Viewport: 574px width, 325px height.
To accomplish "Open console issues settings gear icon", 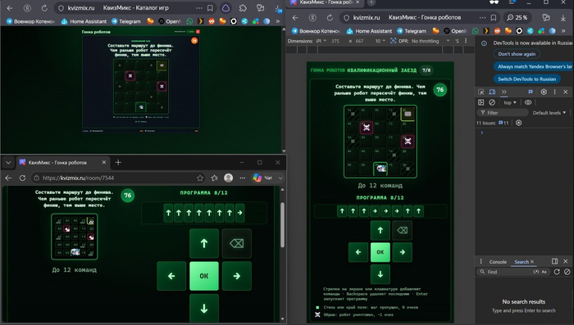I will tap(518, 123).
